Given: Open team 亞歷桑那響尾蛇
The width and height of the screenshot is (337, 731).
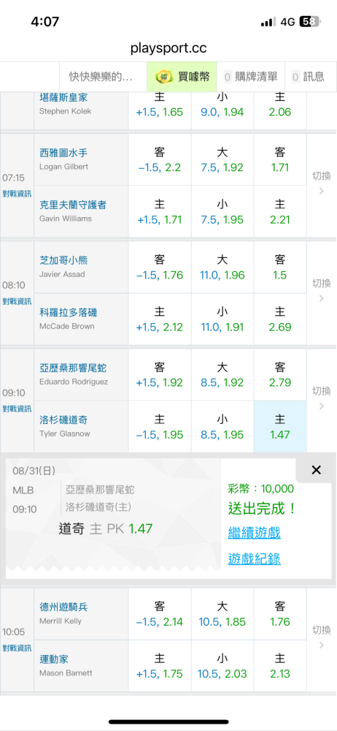Looking at the screenshot, I should (x=73, y=368).
